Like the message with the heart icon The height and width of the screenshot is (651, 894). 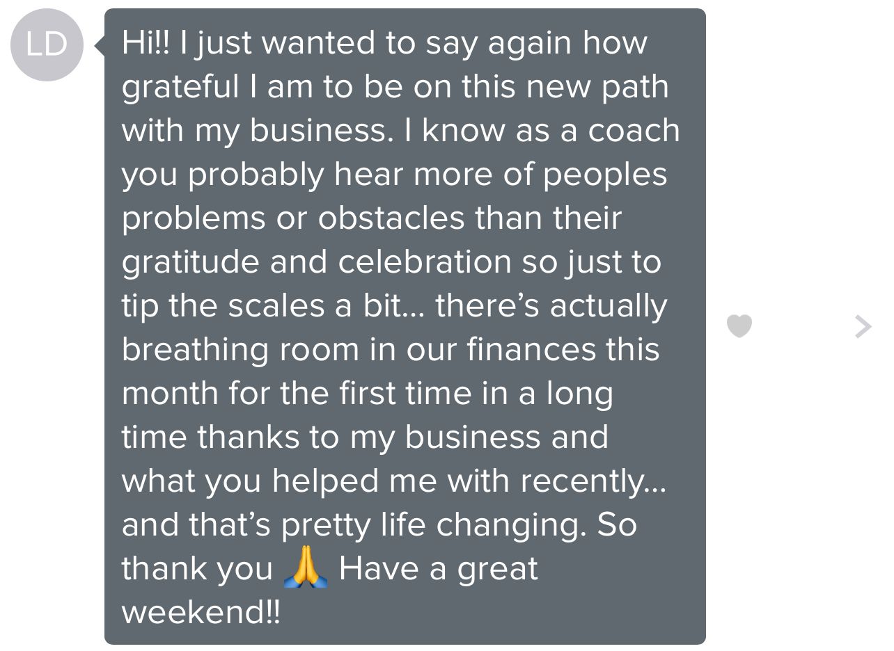[x=739, y=325]
